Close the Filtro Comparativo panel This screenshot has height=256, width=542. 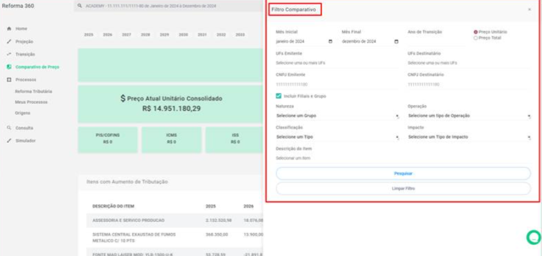tap(529, 10)
